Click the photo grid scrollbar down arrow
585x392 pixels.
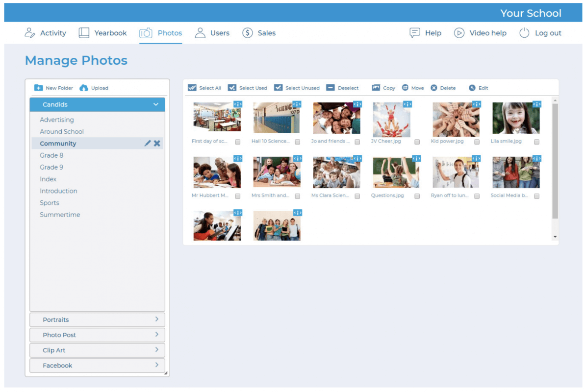pyautogui.click(x=555, y=237)
